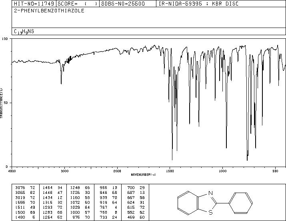Select the SCORE= header cell
This screenshot has width=286, height=221.
coord(78,4)
